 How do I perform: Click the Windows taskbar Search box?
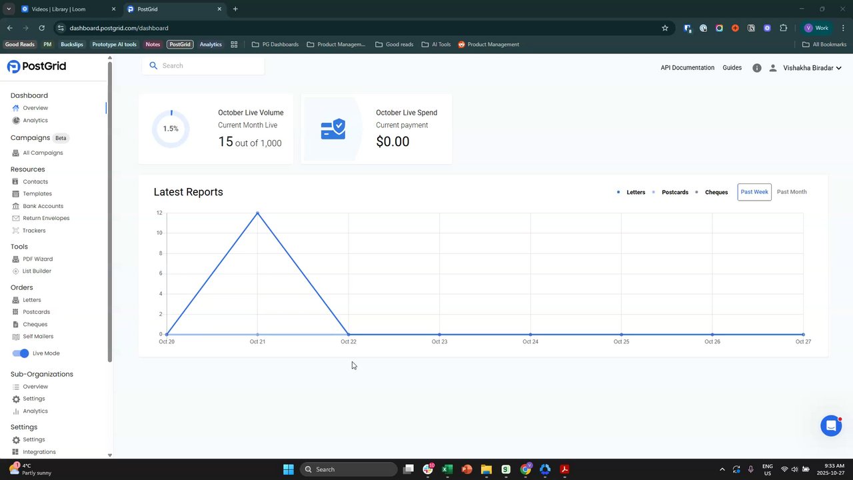349,469
